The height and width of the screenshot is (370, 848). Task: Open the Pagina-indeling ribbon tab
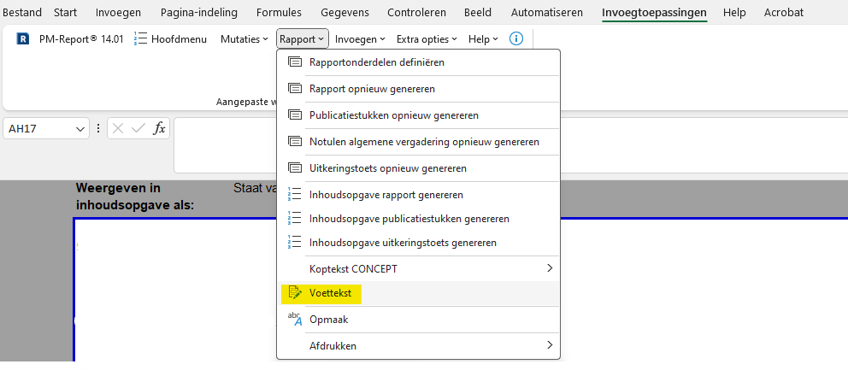(199, 13)
